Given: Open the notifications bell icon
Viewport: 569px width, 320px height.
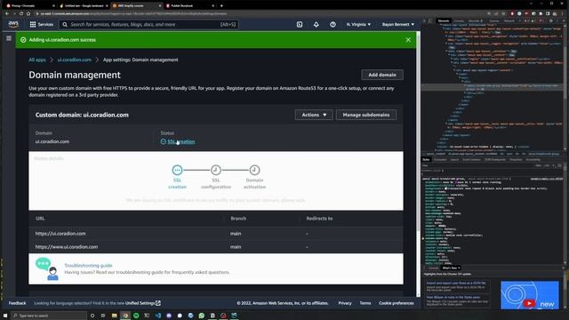Looking at the screenshot, I should click(x=317, y=24).
